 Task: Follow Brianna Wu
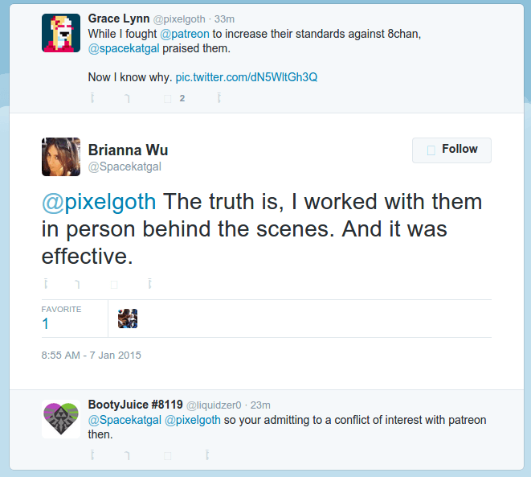[x=451, y=150]
